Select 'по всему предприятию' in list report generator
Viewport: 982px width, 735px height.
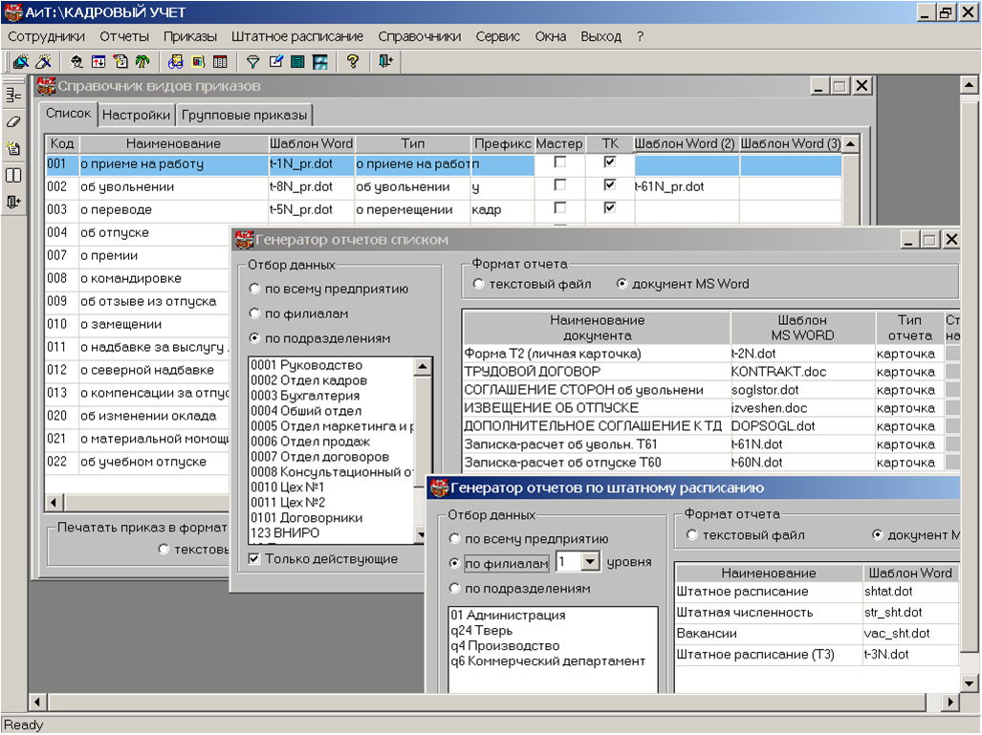[254, 289]
